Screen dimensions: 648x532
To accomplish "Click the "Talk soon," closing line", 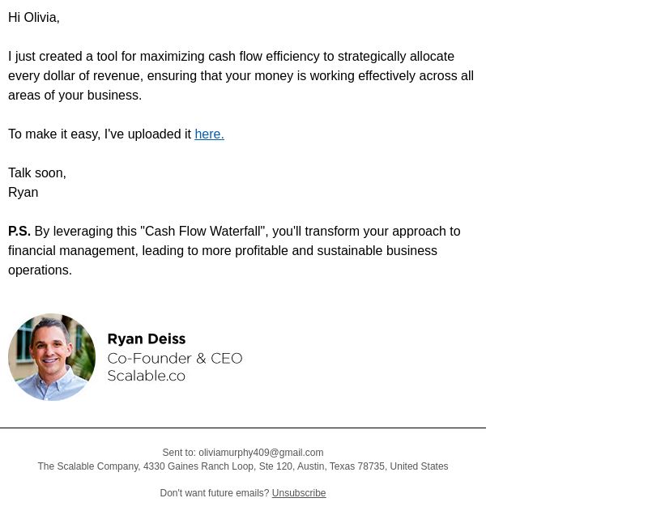I will point(37,173).
